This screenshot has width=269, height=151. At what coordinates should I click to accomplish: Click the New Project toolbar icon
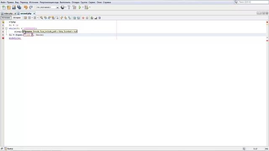tap(9, 8)
